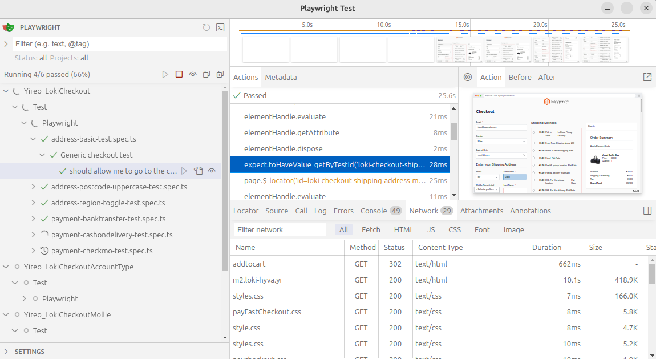This screenshot has height=359, width=656.
Task: Click the test filter text box
Action: (119, 44)
